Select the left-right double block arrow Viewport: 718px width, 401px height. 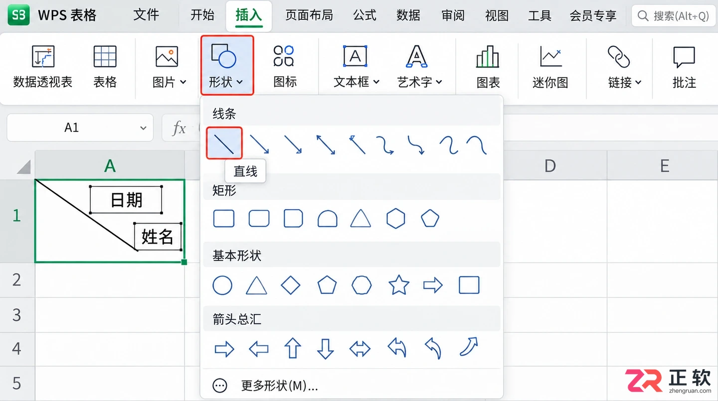point(360,349)
